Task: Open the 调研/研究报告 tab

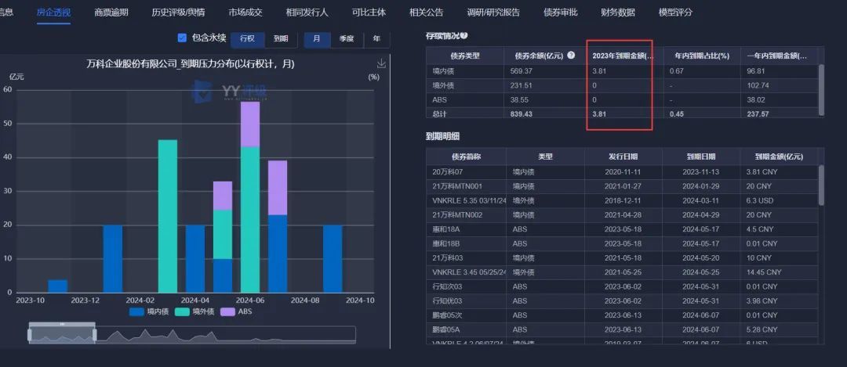Action: click(493, 13)
